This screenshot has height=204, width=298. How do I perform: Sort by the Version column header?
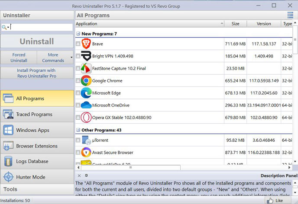(264, 24)
